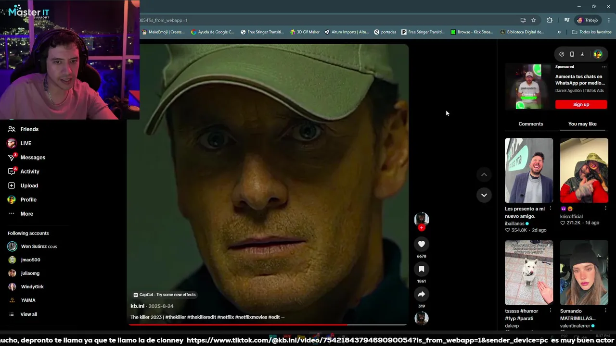Image resolution: width=616 pixels, height=346 pixels.
Task: Open the TikTok profile avatar in top pill
Action: (598, 54)
